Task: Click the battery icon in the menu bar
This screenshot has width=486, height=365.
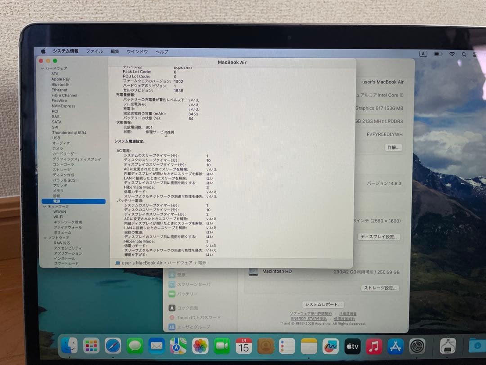Action: pos(437,54)
